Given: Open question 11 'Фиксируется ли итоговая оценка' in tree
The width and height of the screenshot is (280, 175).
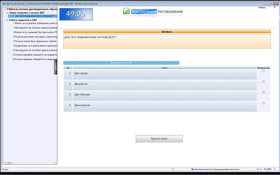Looking at the screenshot, I should pos(35,50).
